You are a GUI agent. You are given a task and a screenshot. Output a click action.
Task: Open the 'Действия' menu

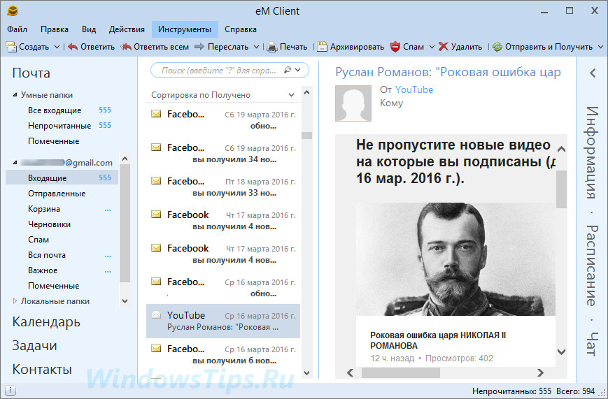point(127,29)
